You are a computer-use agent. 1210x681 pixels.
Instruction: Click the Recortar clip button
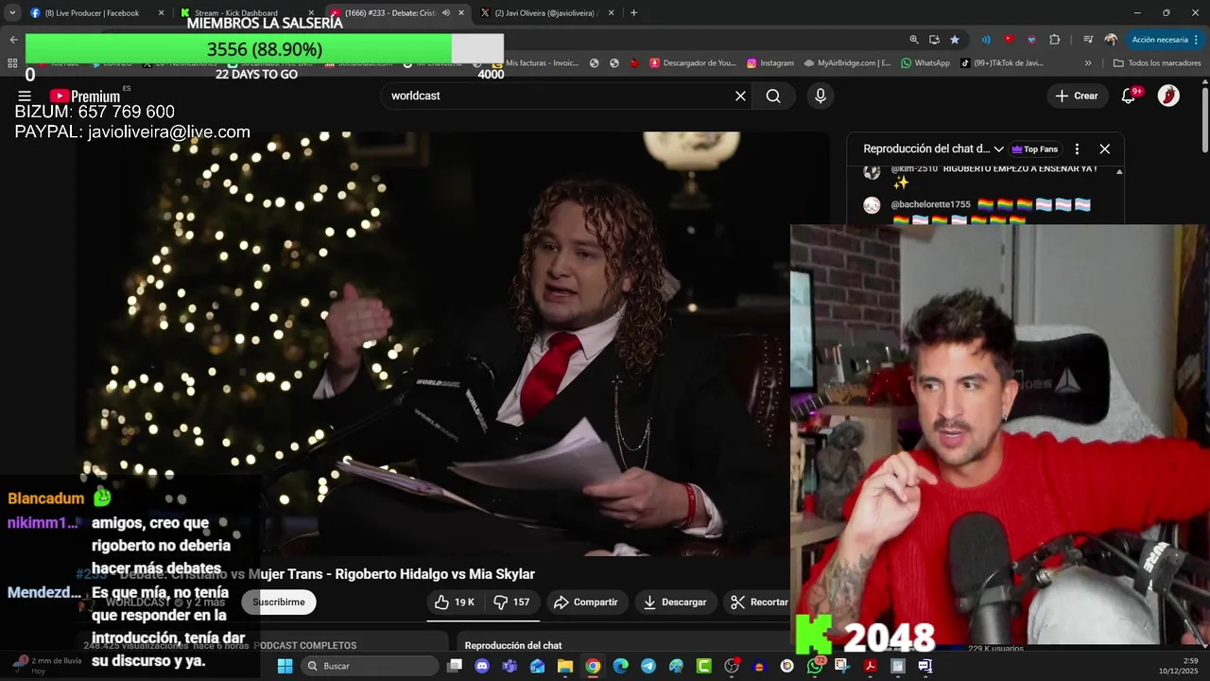tap(759, 602)
